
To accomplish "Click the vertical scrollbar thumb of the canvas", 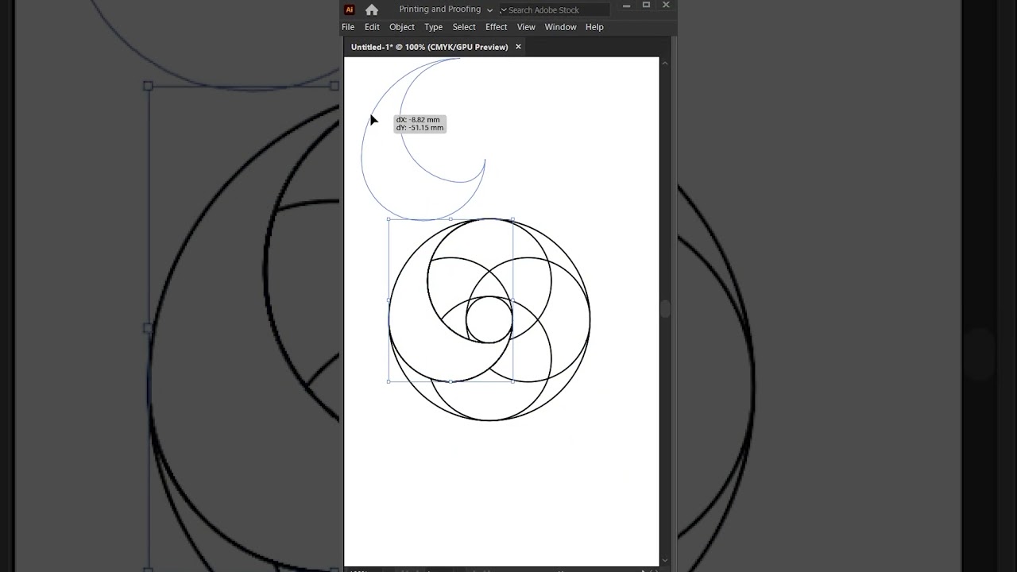I will coord(666,309).
